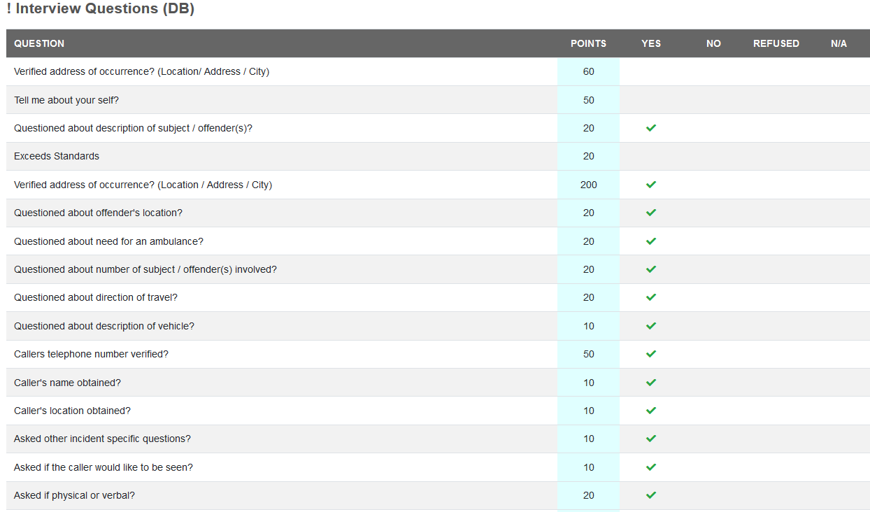Select the checkmark for direction of travel
Image resolution: width=870 pixels, height=512 pixels.
click(x=651, y=297)
